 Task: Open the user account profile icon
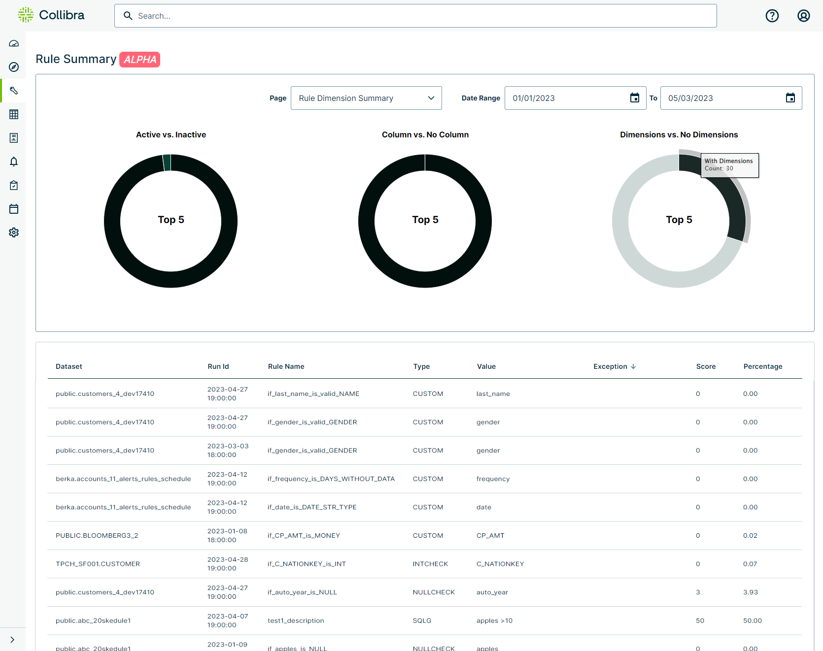click(804, 16)
